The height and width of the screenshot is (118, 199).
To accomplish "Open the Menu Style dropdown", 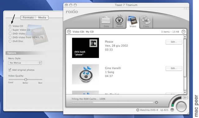I will (25, 63).
